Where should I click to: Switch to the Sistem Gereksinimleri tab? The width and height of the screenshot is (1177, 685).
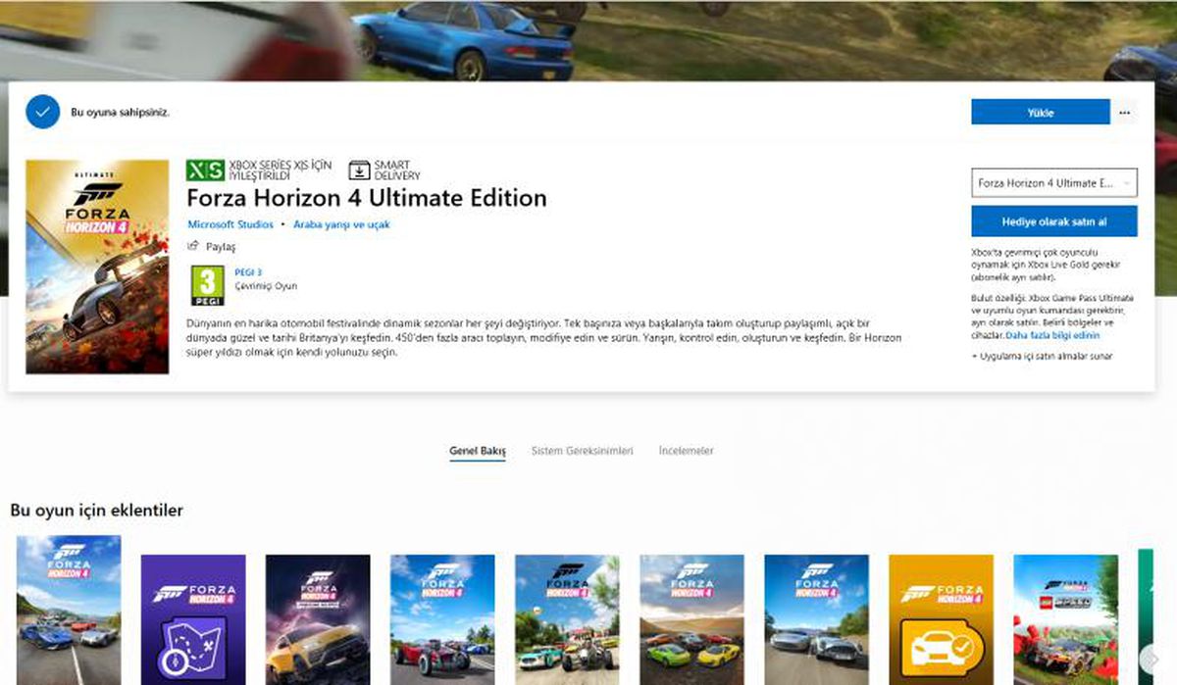tap(582, 451)
